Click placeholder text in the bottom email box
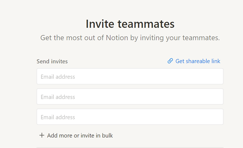The image size is (243, 148). click(x=58, y=117)
